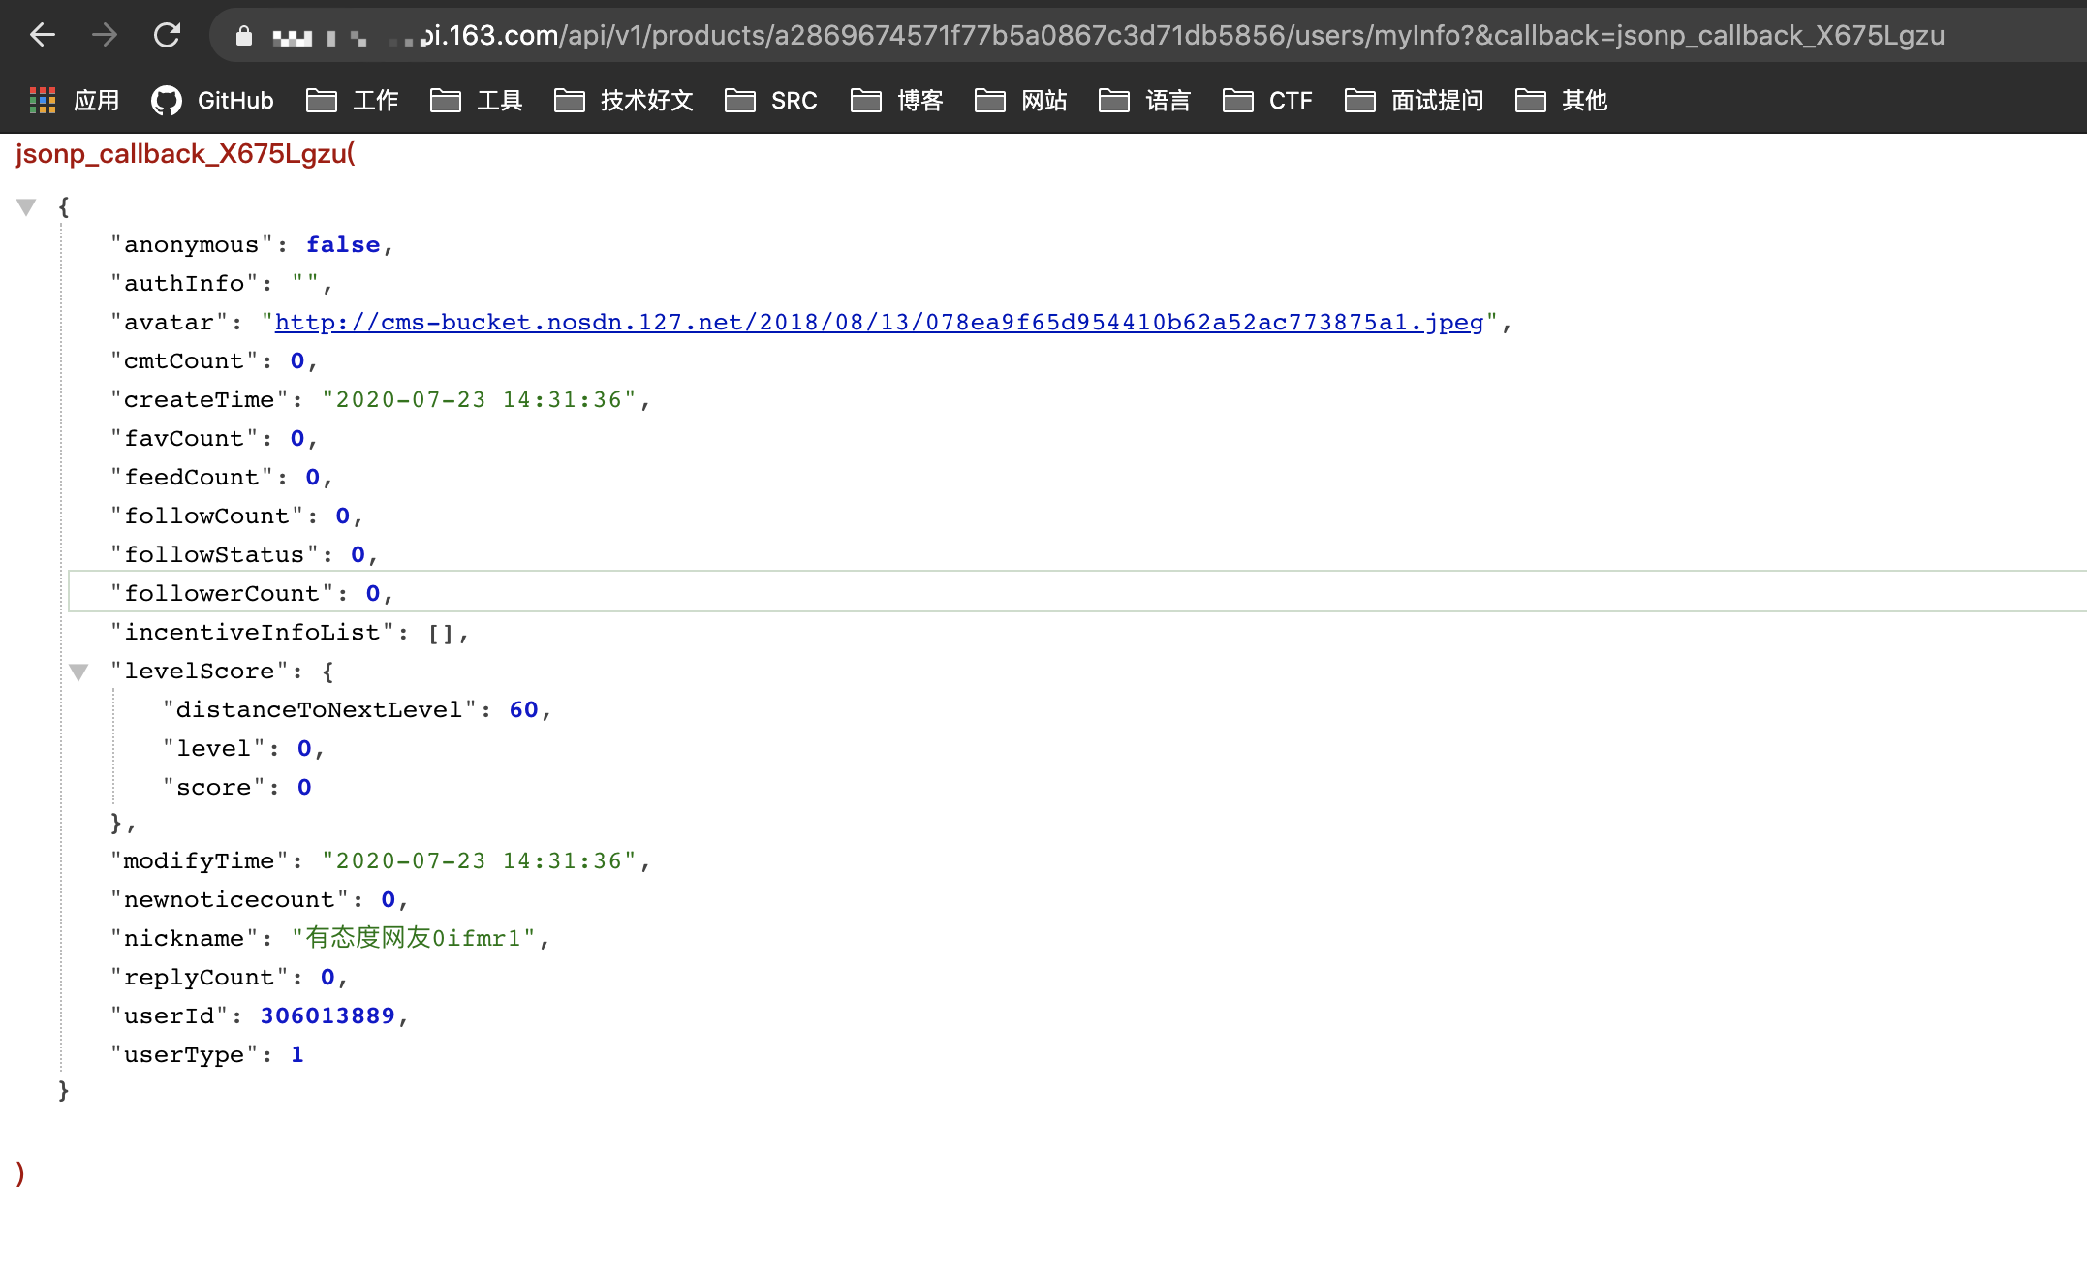The image size is (2087, 1281).
Task: Open the 博客 bookmark folder
Action: tap(897, 101)
